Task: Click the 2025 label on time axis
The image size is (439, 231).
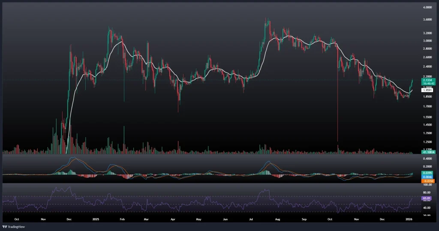Action: (x=95, y=219)
